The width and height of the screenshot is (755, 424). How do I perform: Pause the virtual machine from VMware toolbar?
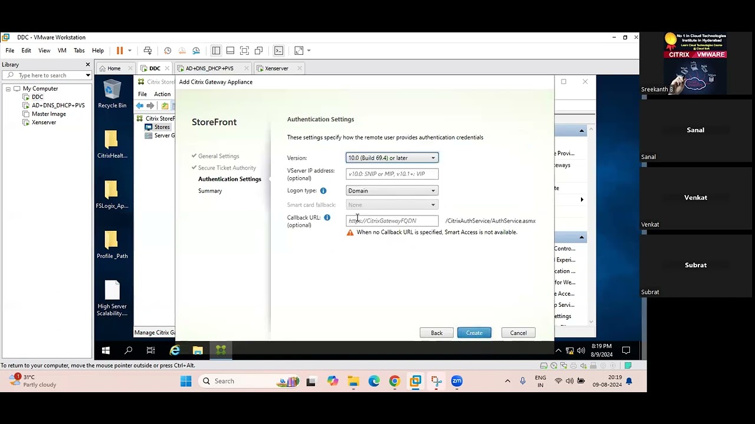click(x=120, y=51)
